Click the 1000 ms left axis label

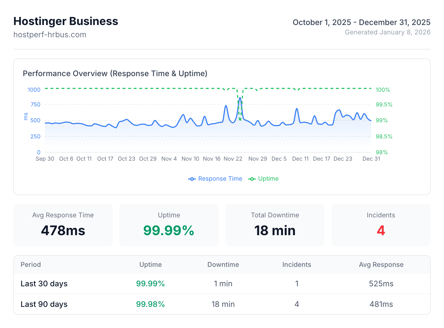34,90
